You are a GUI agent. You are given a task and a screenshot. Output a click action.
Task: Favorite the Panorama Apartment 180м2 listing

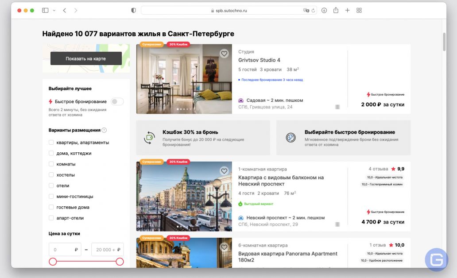tap(224, 247)
